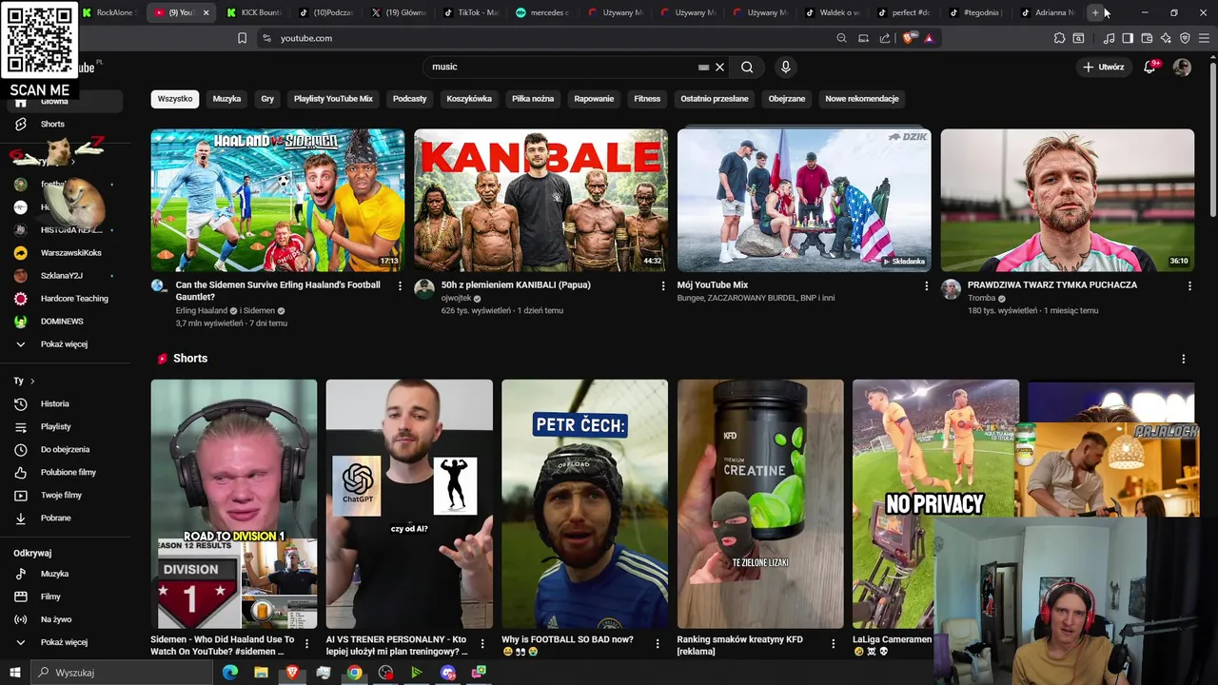Open more options for Mój YouTube Mix
Image resolution: width=1218 pixels, height=685 pixels.
coord(926,285)
